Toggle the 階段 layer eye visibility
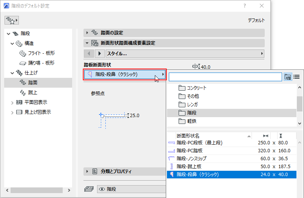The width and height of the screenshot is (304, 198). pyautogui.click(x=102, y=189)
